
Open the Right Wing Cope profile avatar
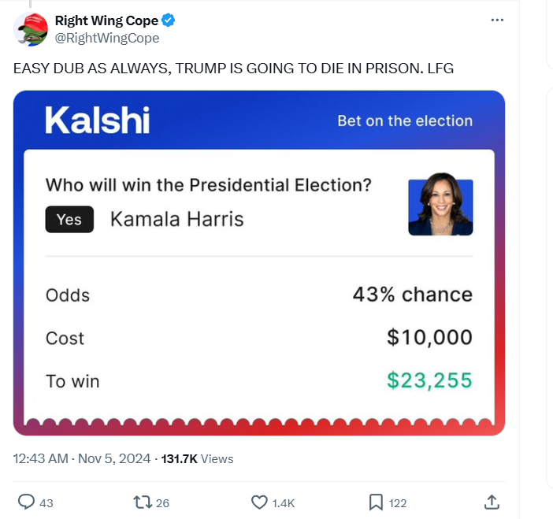[30, 28]
